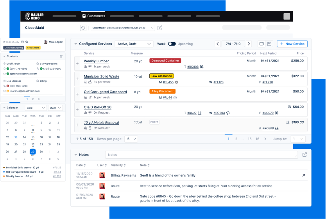Go to page 2 of services
This screenshot has width=326, height=219.
(x=236, y=139)
